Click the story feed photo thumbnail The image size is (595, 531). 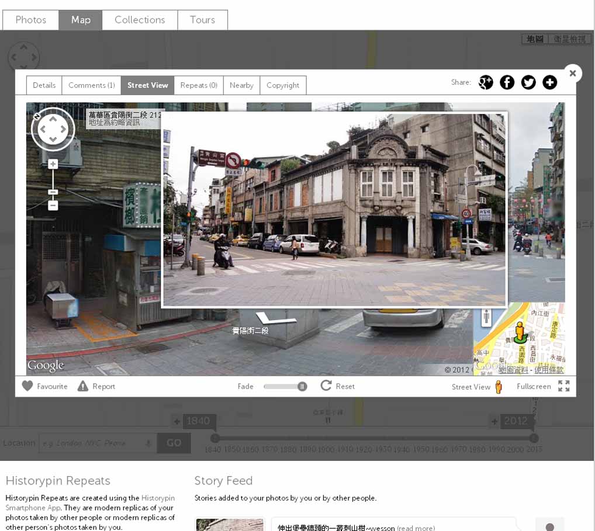point(230,525)
